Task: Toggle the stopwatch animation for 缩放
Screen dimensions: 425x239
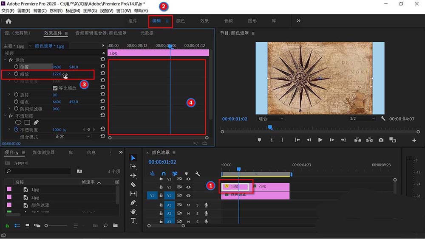Action: click(17, 74)
